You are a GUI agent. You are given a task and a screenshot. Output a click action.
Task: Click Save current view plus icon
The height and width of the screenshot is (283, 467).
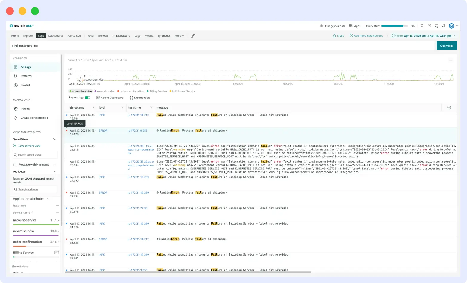15,146
